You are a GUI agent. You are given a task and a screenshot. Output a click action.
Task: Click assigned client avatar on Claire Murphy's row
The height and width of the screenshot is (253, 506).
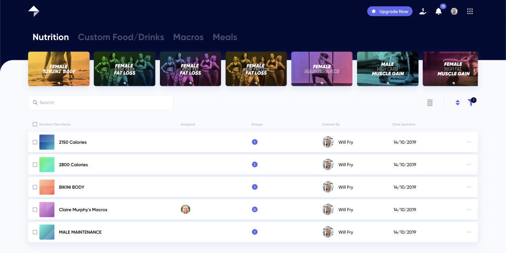click(185, 209)
